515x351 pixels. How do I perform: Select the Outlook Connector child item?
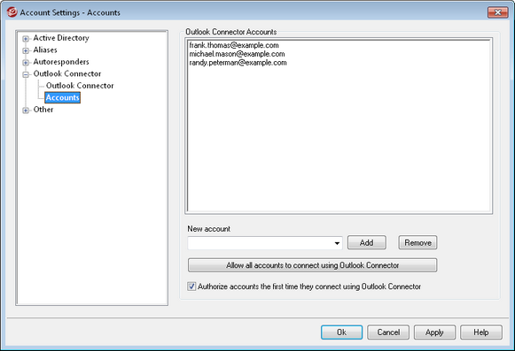pos(80,86)
